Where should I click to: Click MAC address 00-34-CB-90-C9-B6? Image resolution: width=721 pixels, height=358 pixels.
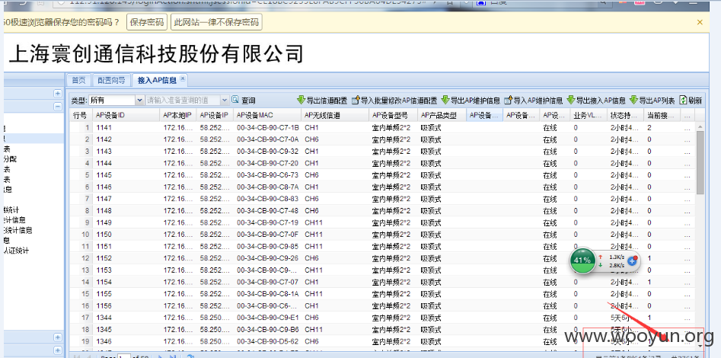pos(268,330)
